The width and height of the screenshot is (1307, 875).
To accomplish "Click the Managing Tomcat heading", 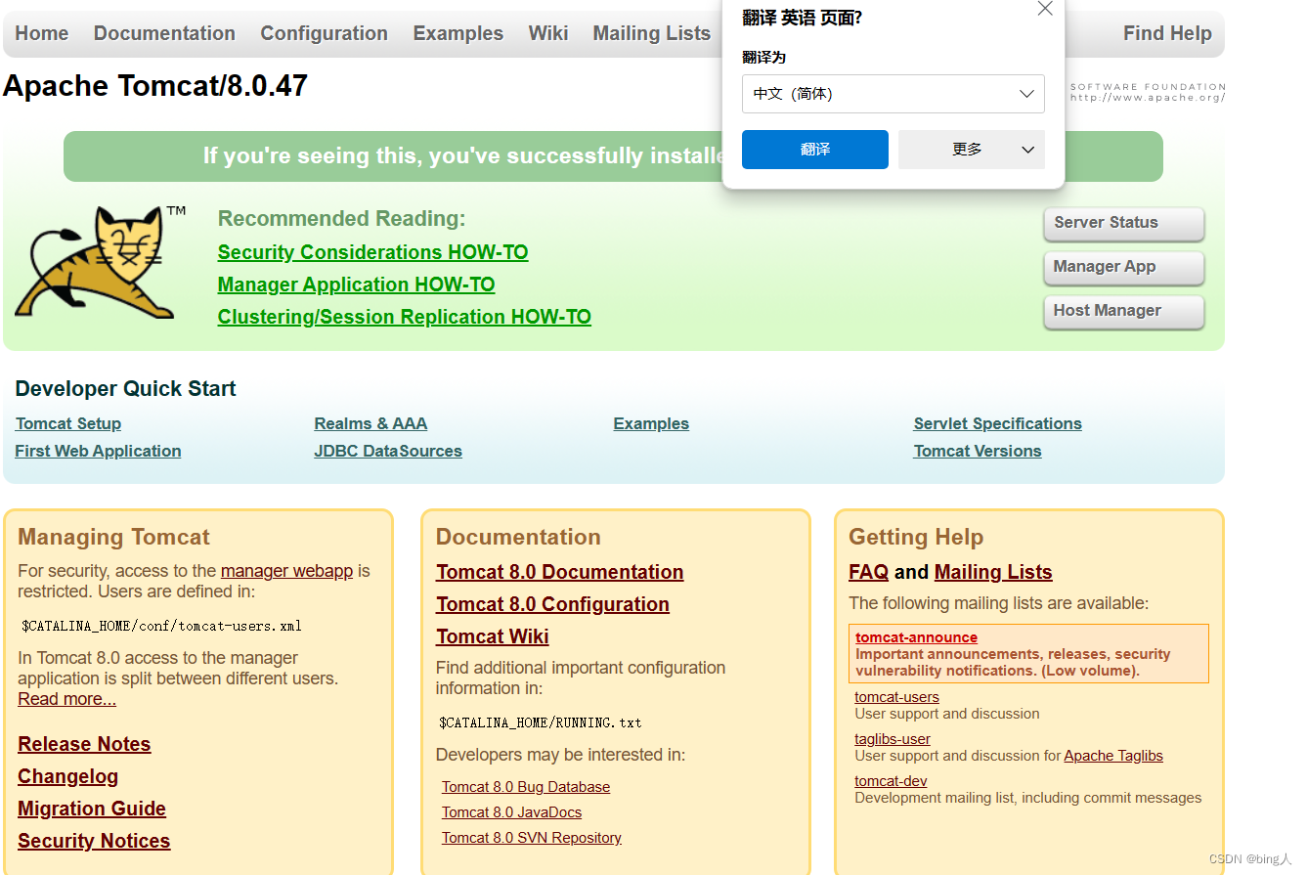I will (x=113, y=537).
